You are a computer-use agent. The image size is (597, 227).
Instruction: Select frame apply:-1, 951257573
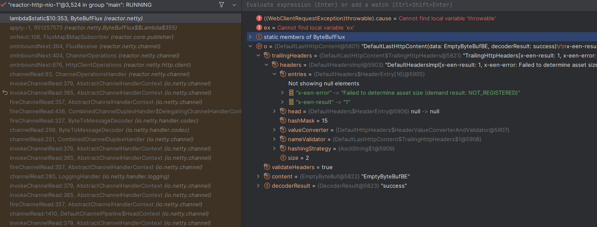coord(121,28)
